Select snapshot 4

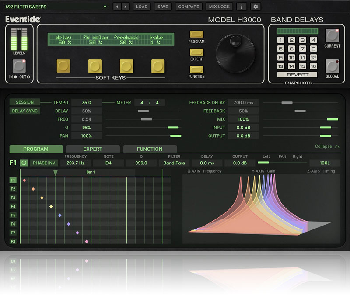(x=313, y=40)
